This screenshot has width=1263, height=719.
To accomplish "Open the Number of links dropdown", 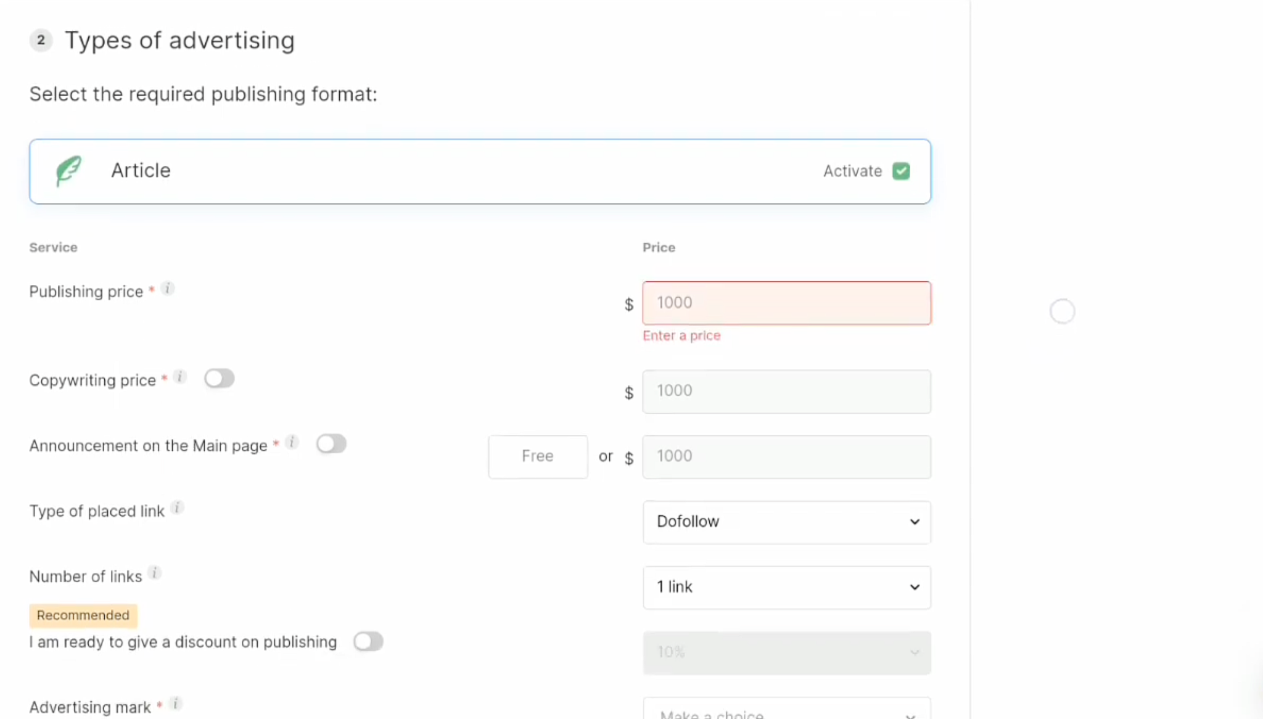I will click(786, 587).
